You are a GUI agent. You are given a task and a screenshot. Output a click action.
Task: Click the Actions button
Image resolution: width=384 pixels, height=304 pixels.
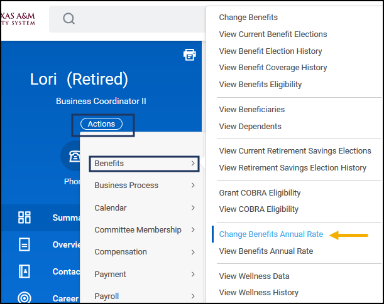pyautogui.click(x=101, y=124)
